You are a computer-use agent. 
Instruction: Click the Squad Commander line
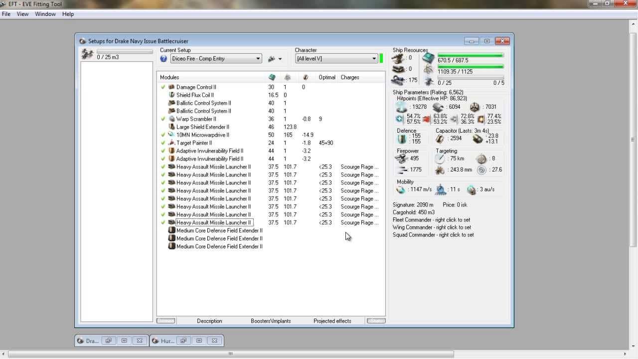(x=433, y=235)
